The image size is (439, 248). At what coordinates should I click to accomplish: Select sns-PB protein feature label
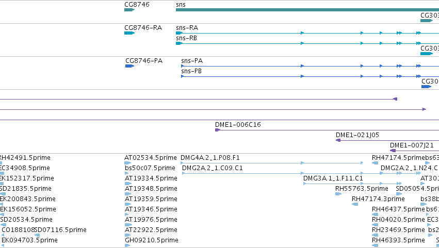[191, 71]
